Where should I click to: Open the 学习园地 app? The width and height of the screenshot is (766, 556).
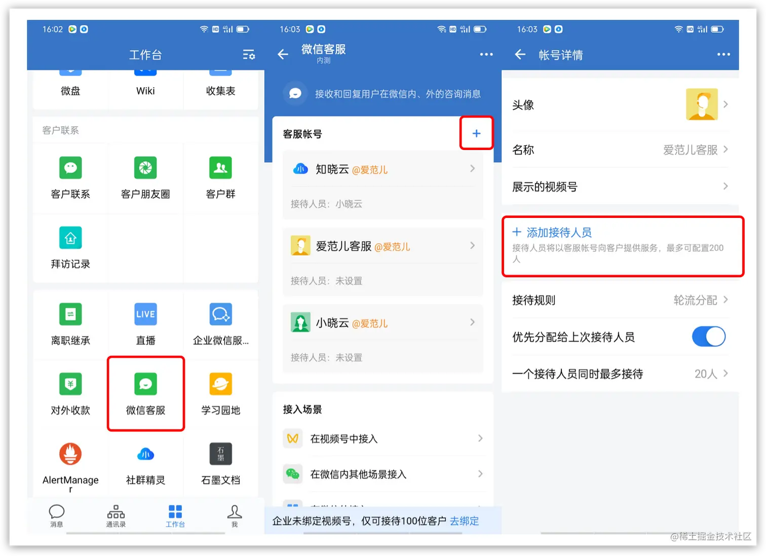[220, 394]
